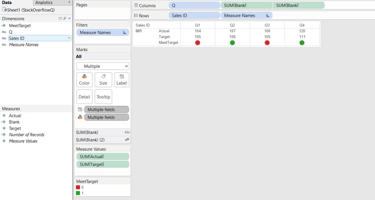Select the Measure Names dimension
The width and height of the screenshot is (375, 200).
tap(24, 45)
